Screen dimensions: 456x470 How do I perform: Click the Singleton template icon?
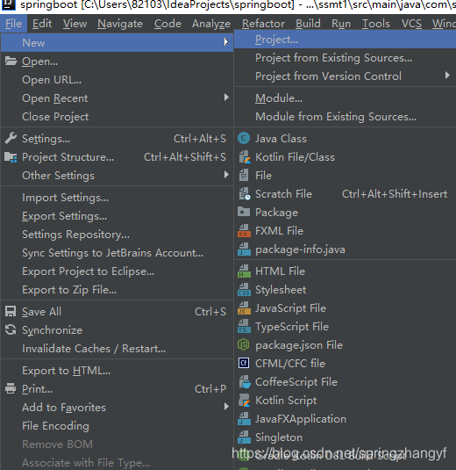pyautogui.click(x=244, y=437)
